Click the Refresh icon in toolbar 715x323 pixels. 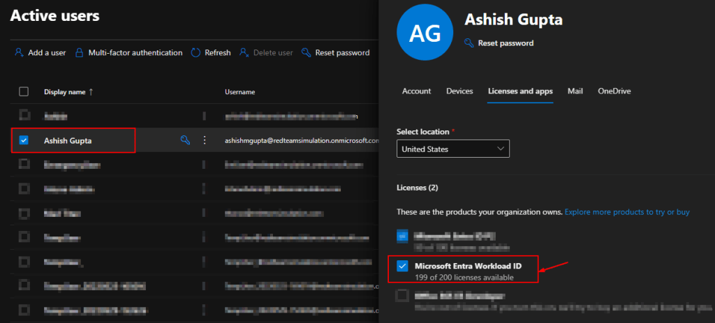coord(196,52)
